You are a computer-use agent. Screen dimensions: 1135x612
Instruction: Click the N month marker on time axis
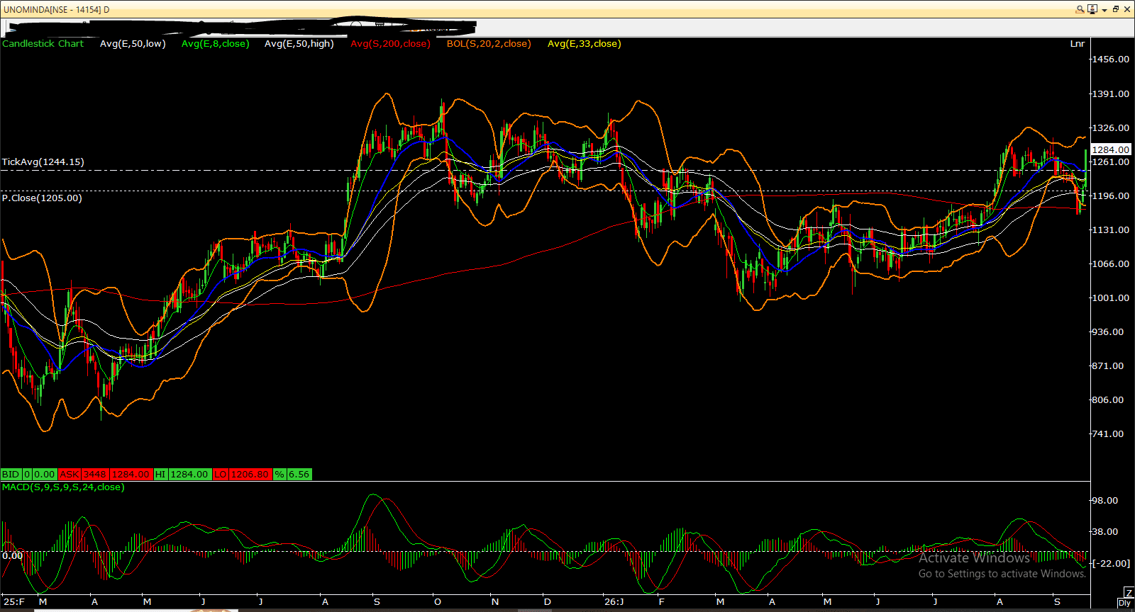(x=495, y=602)
